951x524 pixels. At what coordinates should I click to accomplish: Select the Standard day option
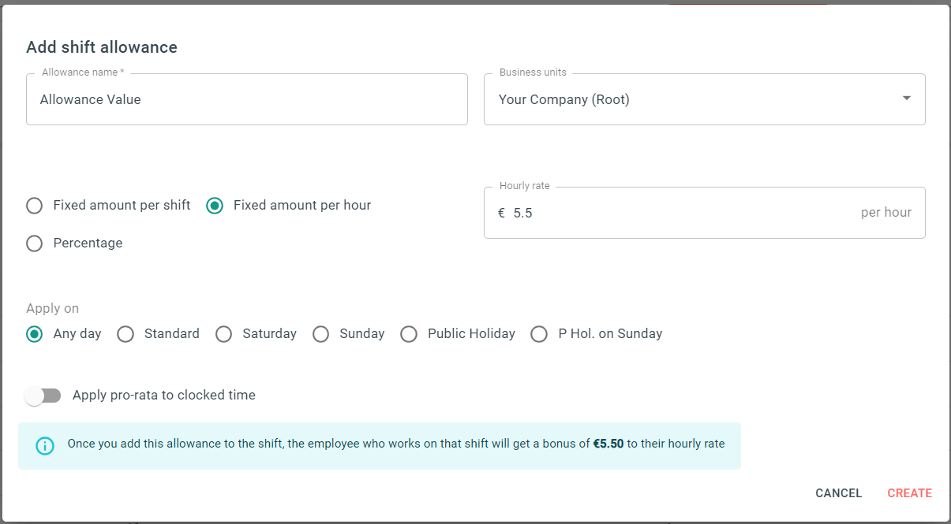(125, 334)
